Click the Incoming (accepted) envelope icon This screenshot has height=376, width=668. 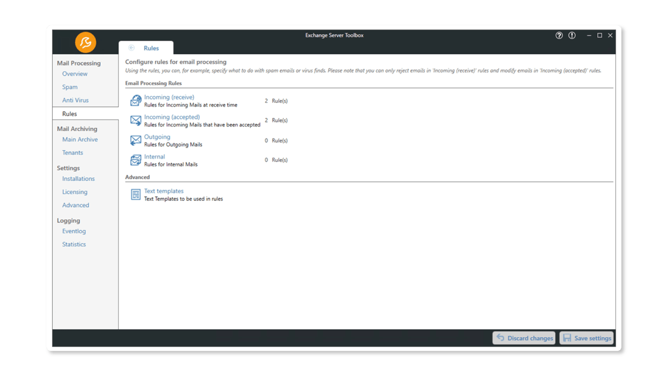click(x=136, y=120)
